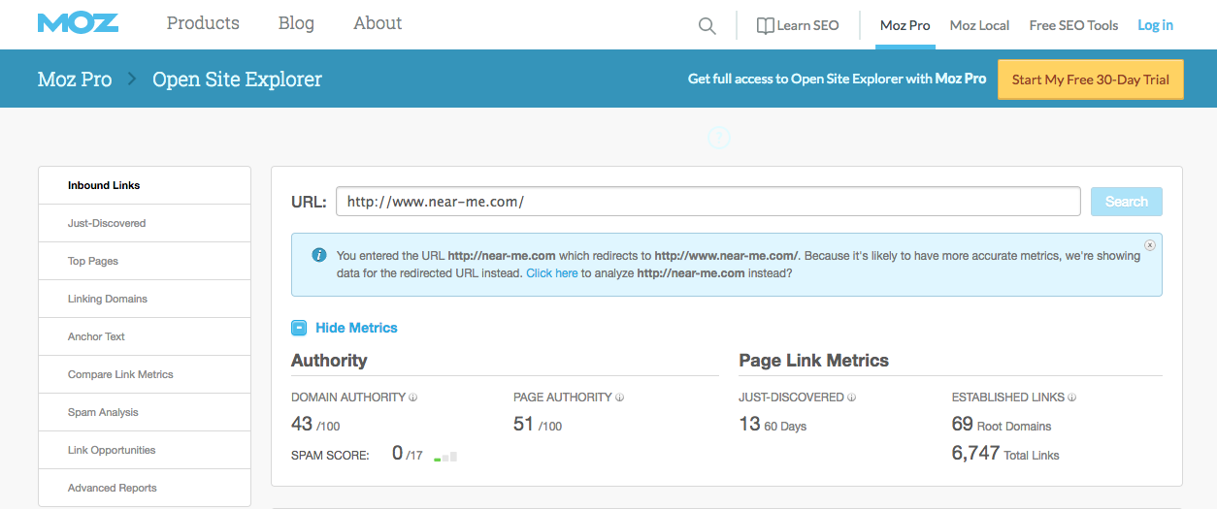Click the spam score bar indicator
Image resolution: width=1217 pixels, height=509 pixels.
coord(445,456)
